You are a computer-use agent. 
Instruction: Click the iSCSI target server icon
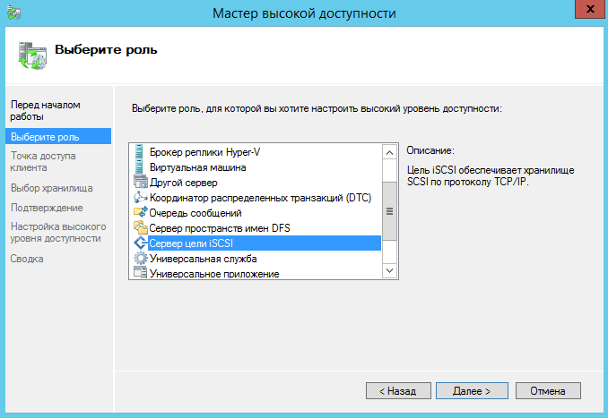[139, 243]
